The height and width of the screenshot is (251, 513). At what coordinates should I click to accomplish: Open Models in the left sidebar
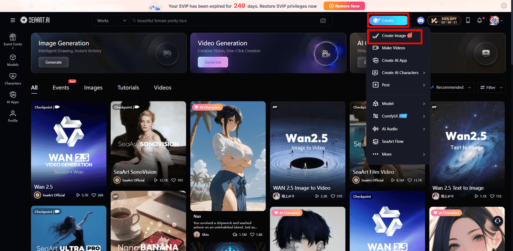pos(13,61)
